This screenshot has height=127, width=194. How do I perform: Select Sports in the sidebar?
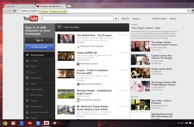(39, 84)
